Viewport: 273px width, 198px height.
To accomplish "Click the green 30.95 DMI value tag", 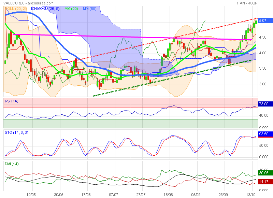I will tap(265, 173).
